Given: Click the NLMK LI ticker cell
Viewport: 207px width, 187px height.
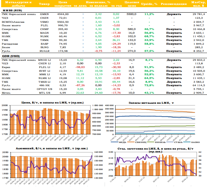Looking at the screenshot, I should coord(44,78).
